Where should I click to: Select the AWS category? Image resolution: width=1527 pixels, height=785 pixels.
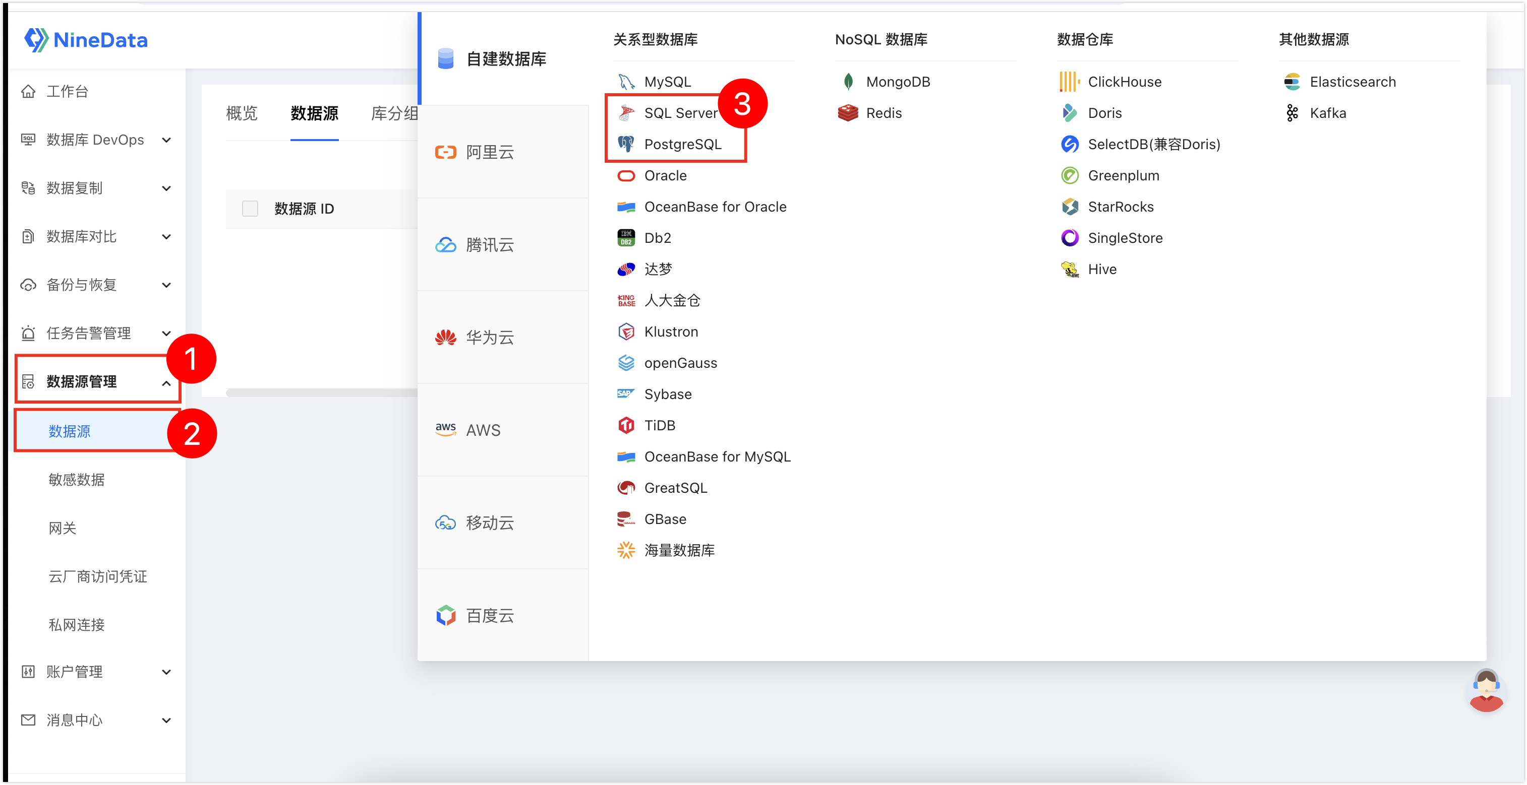click(503, 430)
